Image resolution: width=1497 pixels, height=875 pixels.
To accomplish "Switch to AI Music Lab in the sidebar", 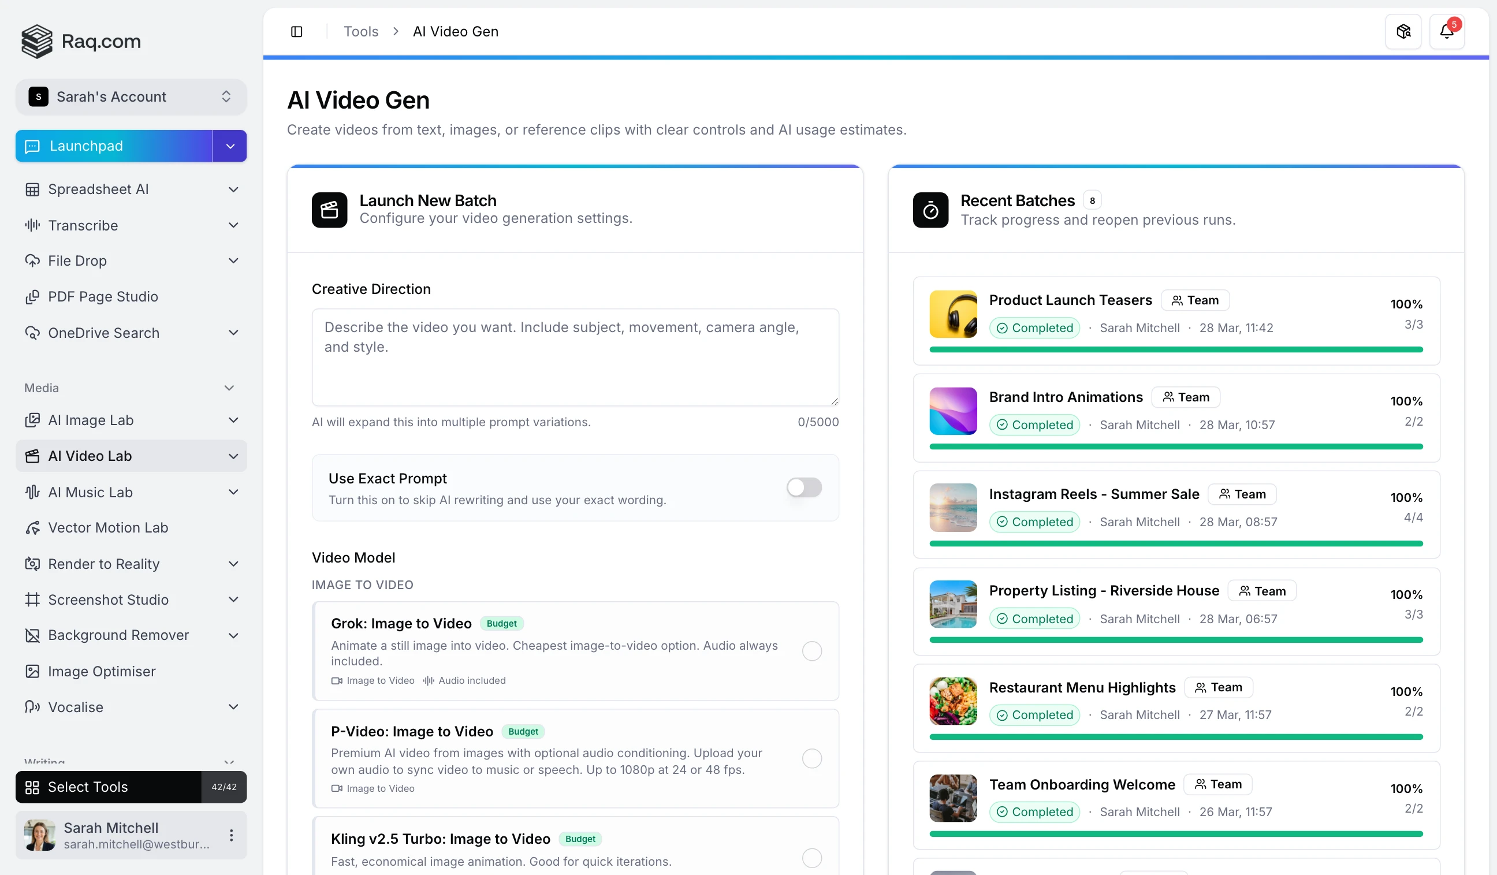I will (90, 492).
